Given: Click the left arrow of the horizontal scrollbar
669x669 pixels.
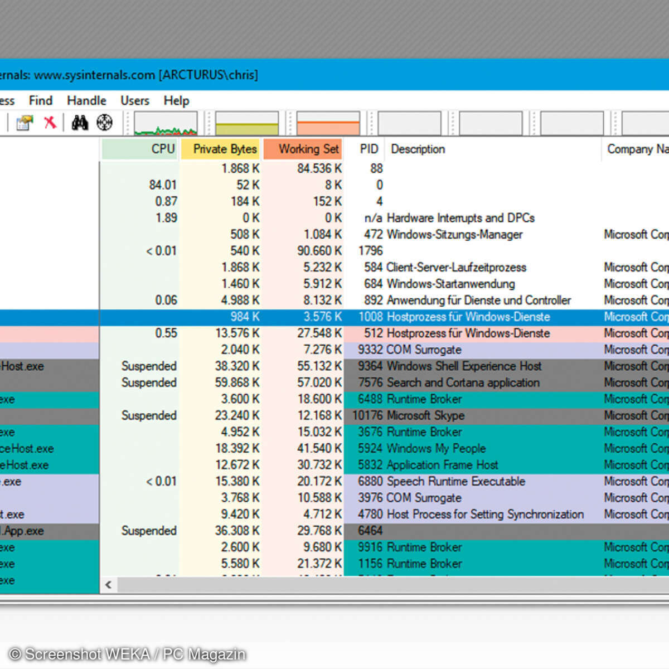Looking at the screenshot, I should (x=108, y=585).
